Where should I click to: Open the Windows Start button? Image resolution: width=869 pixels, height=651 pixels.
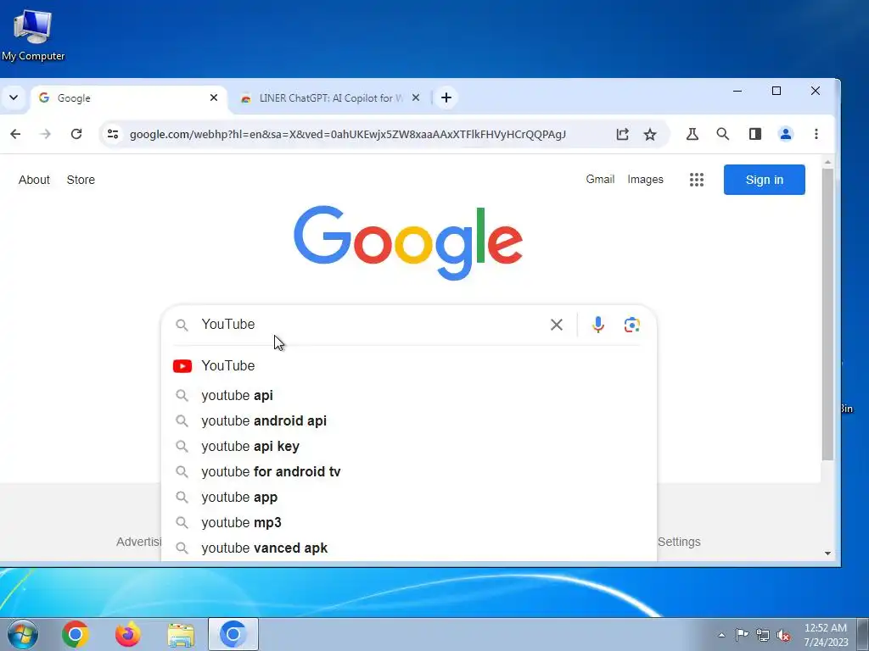22,634
